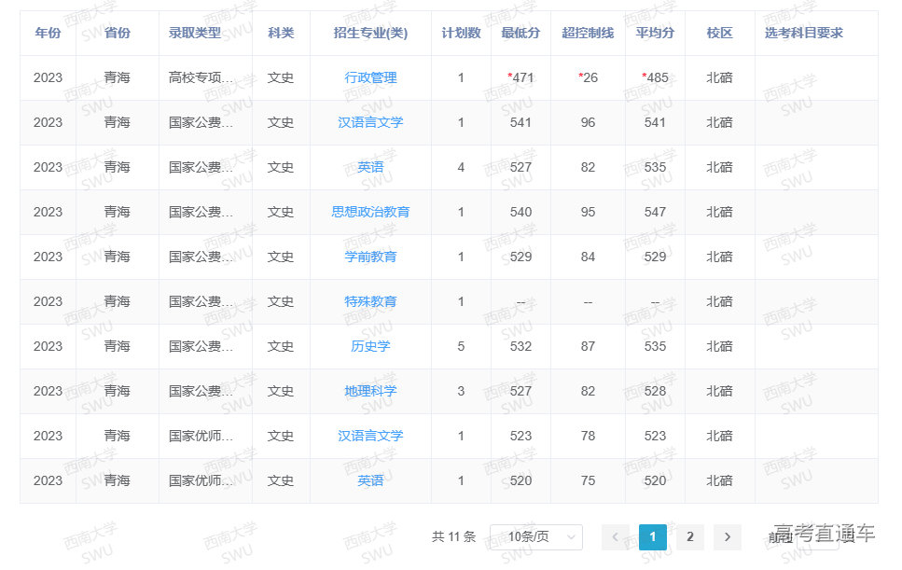Click 英语 link with score 520
This screenshot has width=902, height=570.
pos(370,480)
